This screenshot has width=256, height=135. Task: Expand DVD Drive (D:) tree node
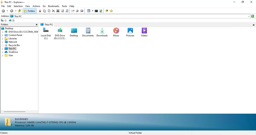pyautogui.click(x=2, y=32)
